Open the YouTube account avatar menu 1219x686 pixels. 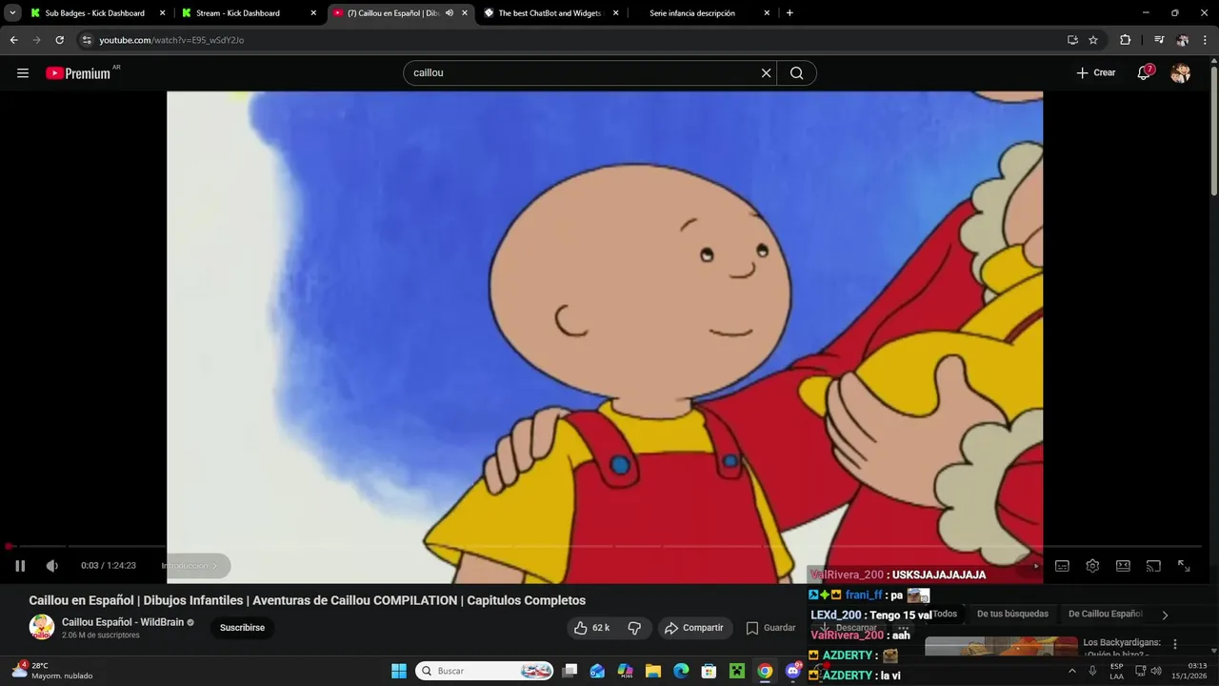(x=1180, y=73)
